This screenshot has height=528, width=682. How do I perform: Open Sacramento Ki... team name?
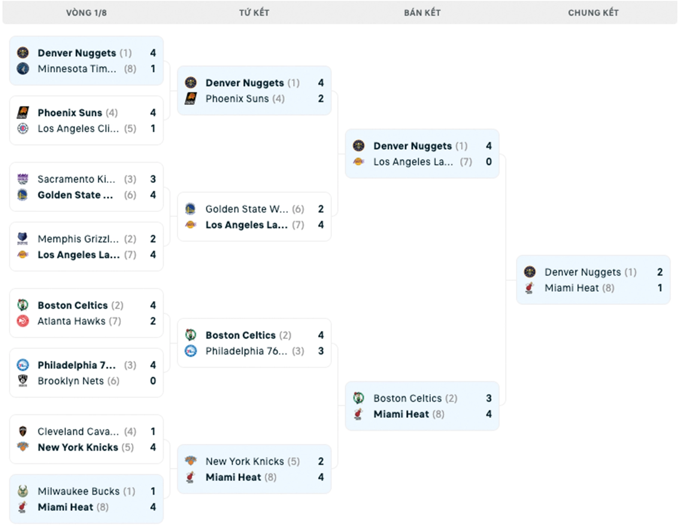(76, 180)
